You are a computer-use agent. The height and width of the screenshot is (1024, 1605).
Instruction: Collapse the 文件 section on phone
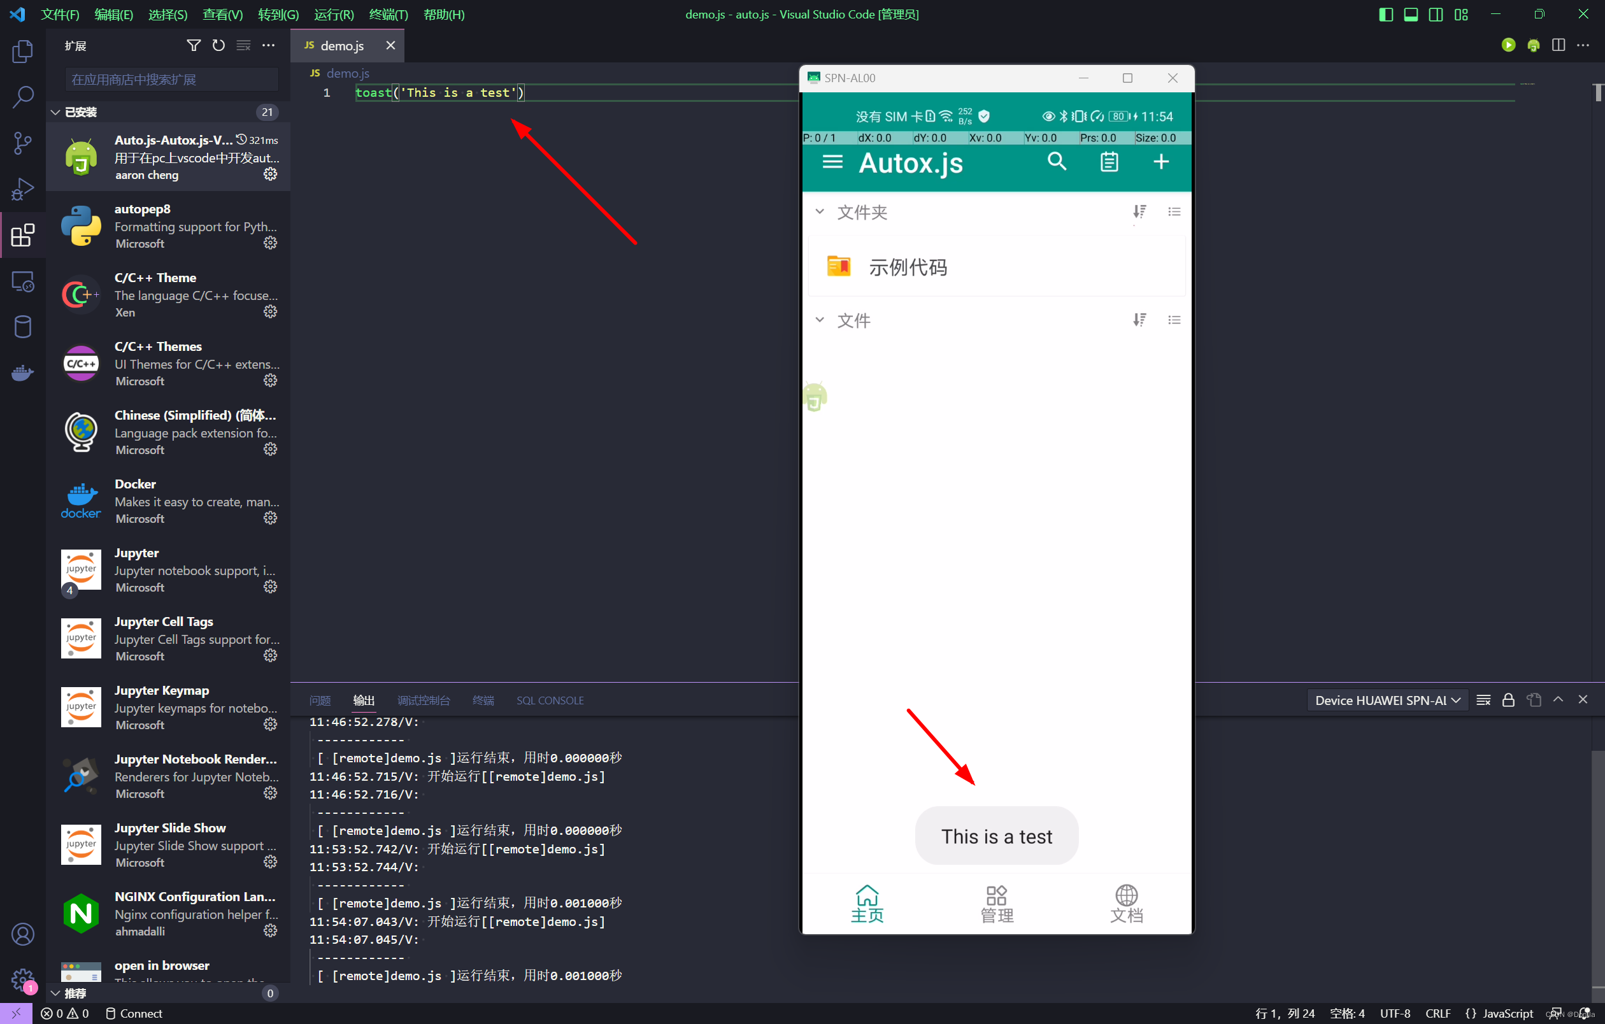coord(820,320)
